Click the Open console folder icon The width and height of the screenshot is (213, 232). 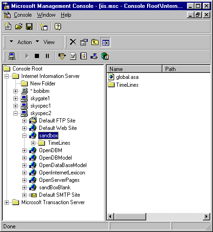(19, 26)
